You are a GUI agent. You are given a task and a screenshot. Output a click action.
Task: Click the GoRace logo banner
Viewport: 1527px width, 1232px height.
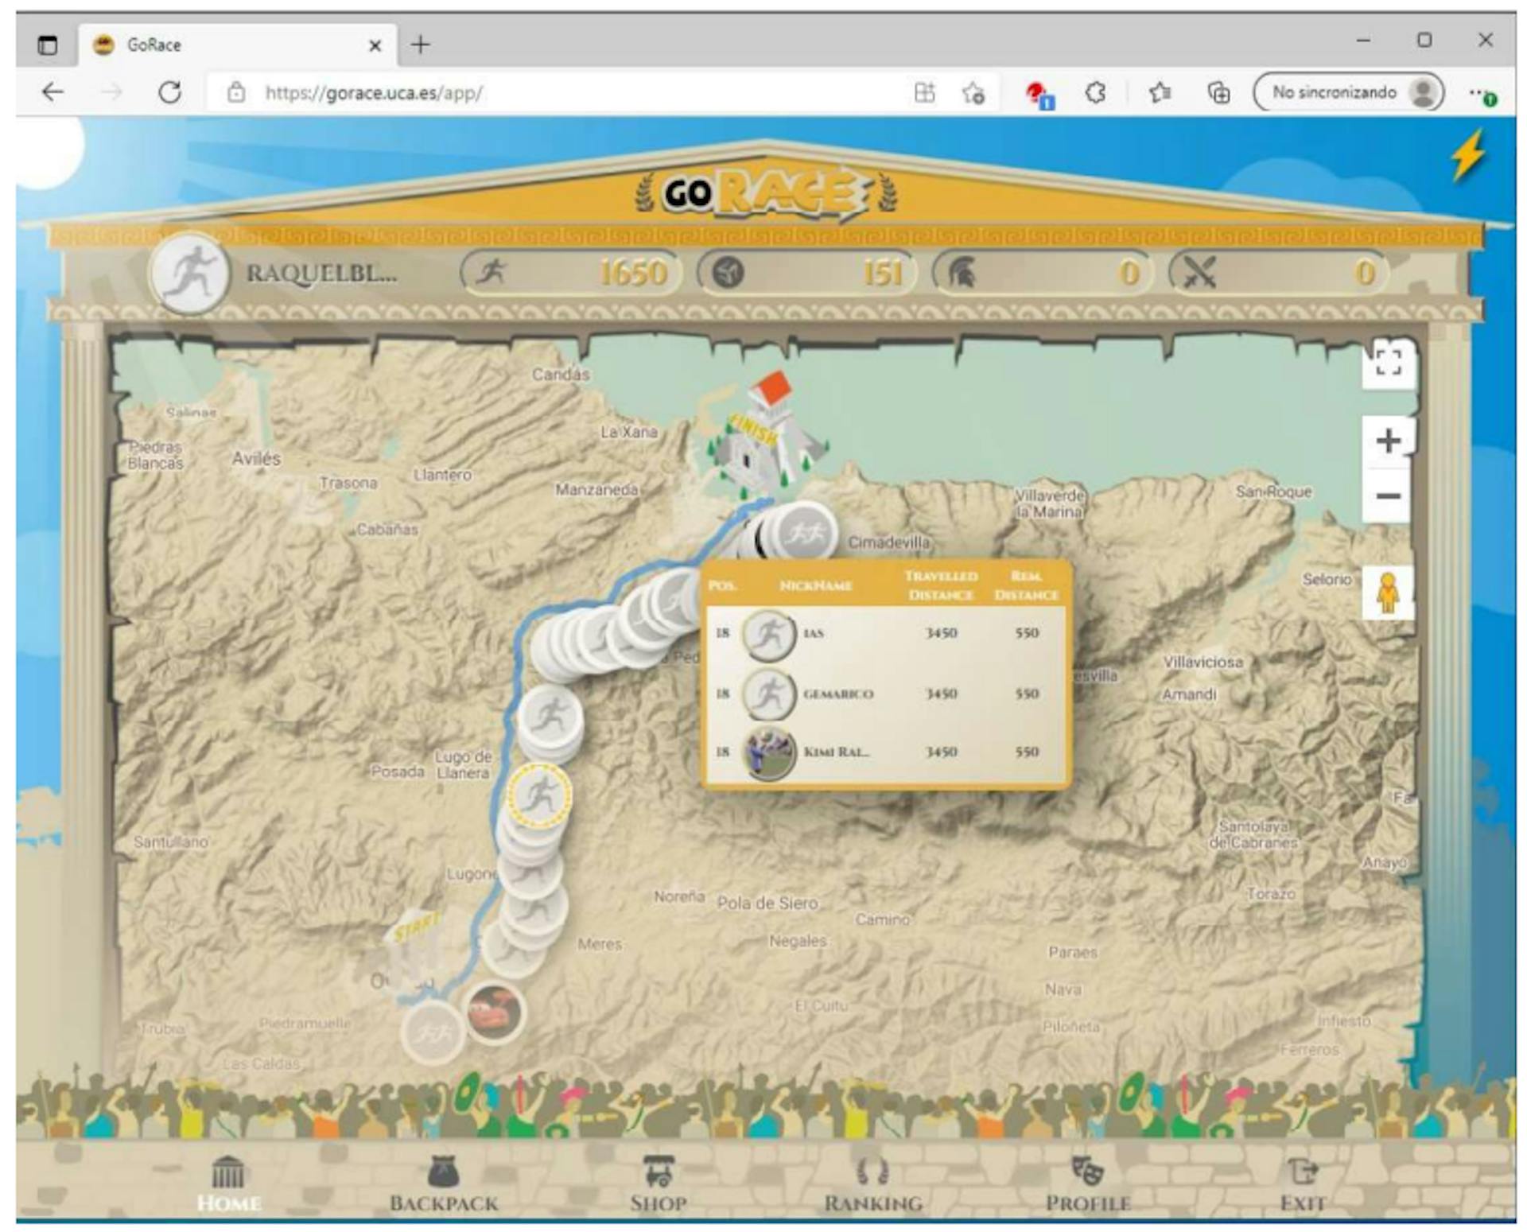pyautogui.click(x=766, y=193)
